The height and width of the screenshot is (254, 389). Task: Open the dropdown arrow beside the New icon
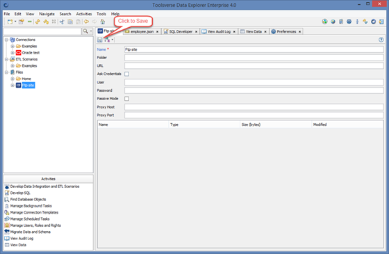15,22
